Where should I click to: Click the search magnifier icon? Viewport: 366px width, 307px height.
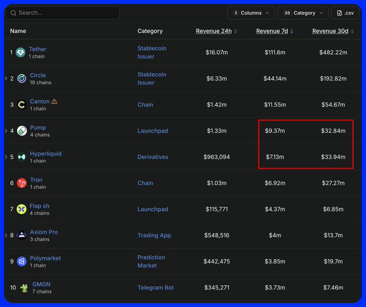(13, 13)
